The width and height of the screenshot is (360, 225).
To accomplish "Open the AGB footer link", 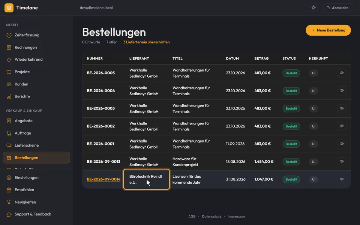I will [192, 216].
